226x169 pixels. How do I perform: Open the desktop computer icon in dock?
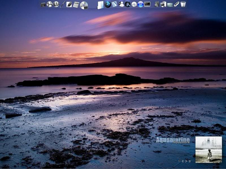click(163, 4)
